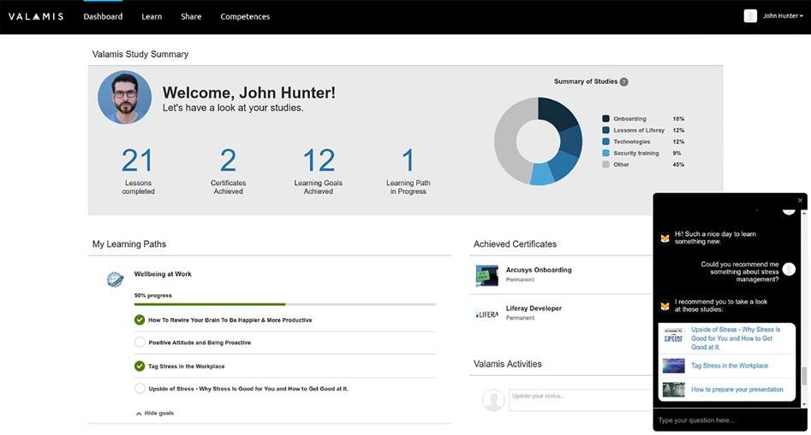Click presentation thumbnail in chat
811x435 pixels.
(x=673, y=390)
